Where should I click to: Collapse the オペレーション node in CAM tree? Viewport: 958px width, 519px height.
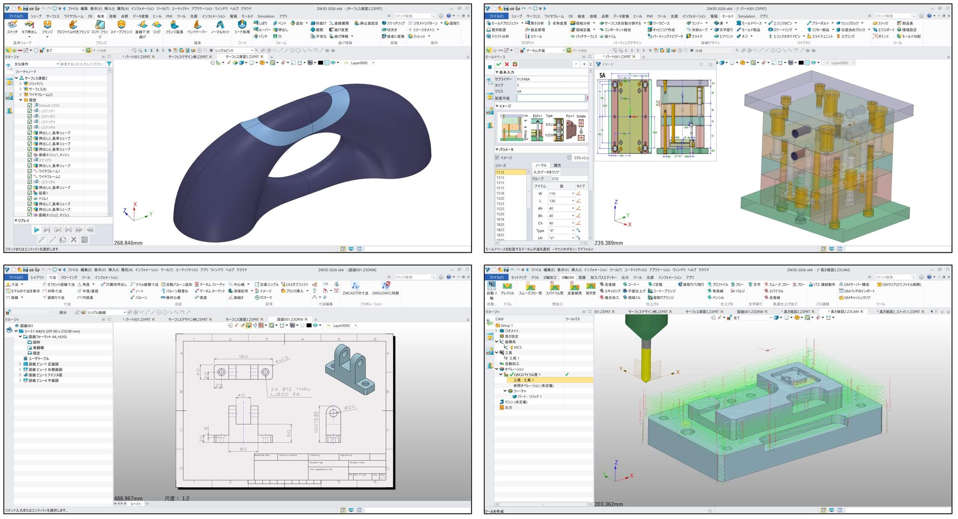pos(497,369)
